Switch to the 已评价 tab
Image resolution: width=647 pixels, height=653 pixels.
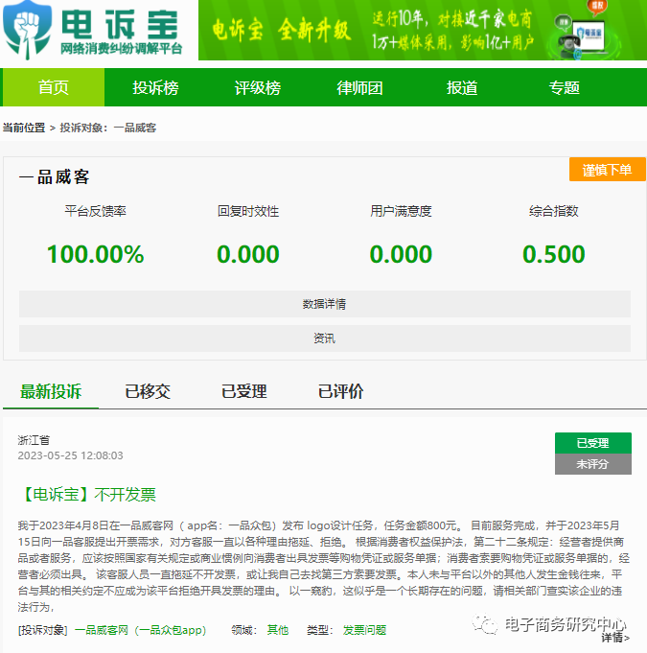(340, 391)
